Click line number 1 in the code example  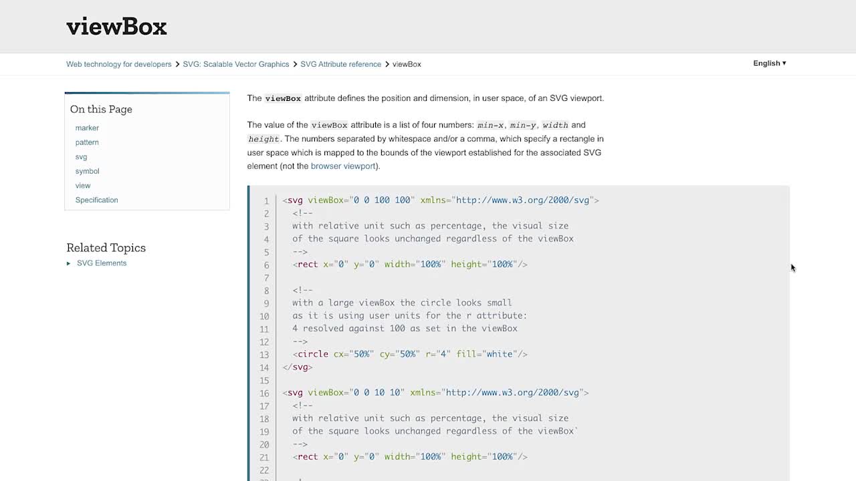pyautogui.click(x=266, y=200)
